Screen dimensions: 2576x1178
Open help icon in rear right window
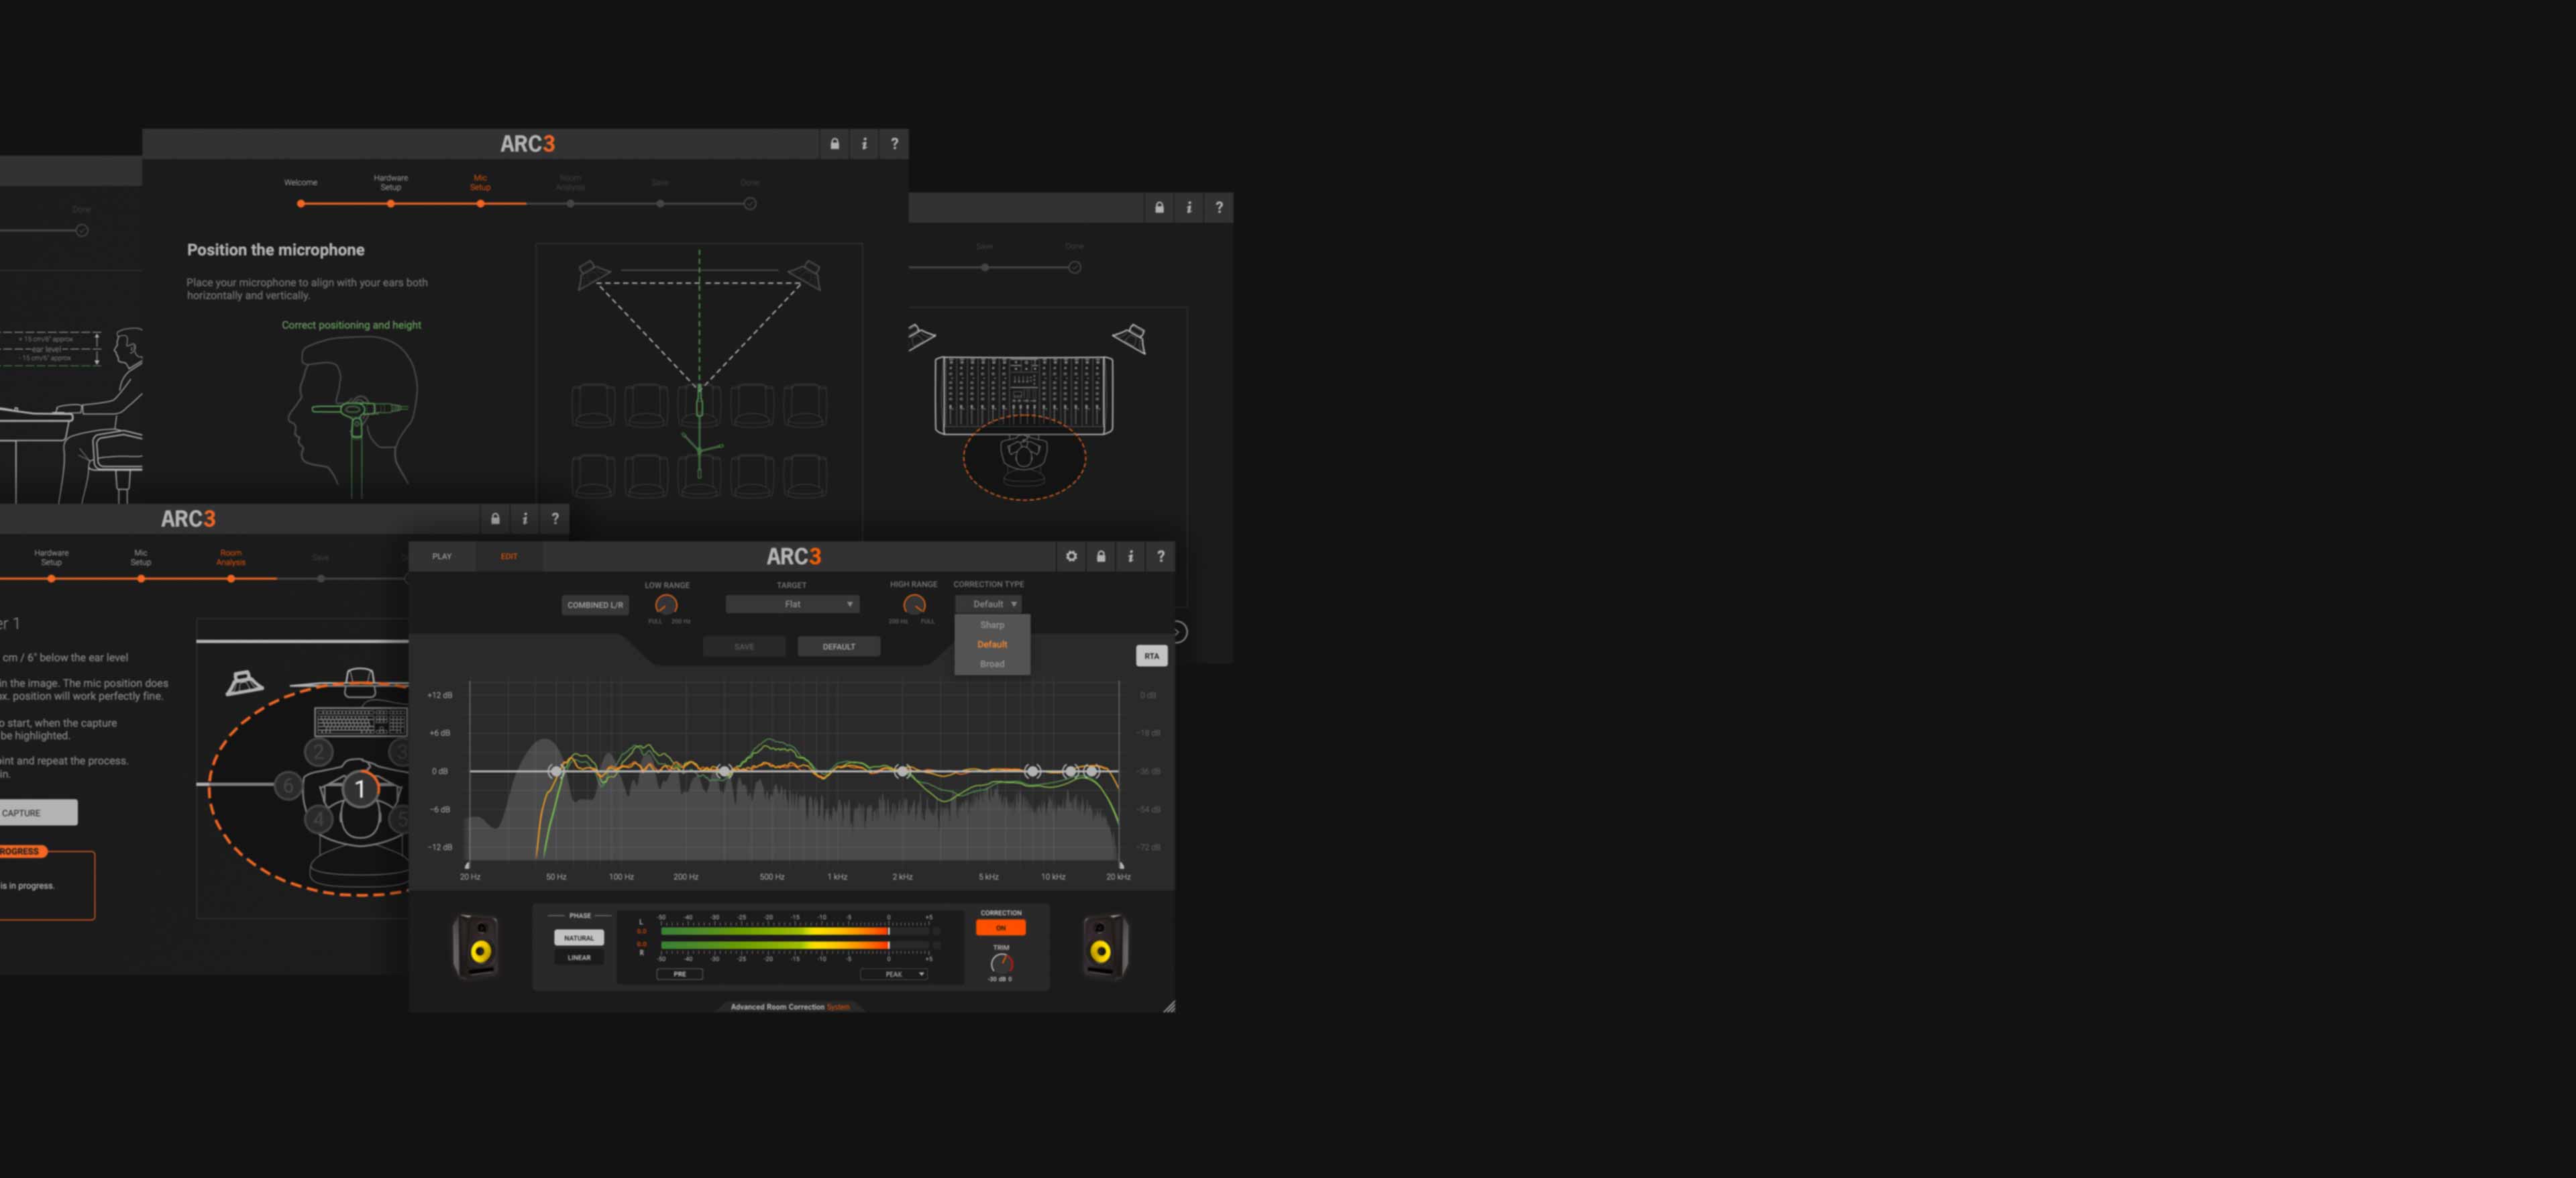(x=1219, y=208)
